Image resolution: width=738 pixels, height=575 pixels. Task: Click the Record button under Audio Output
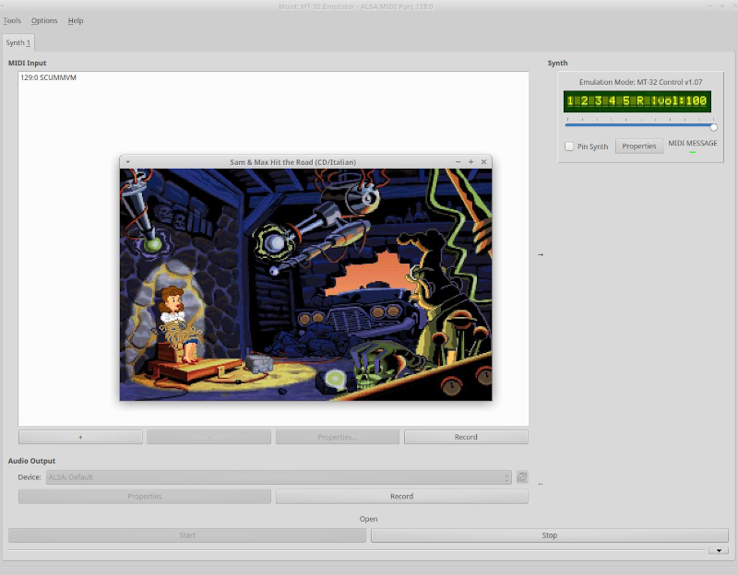point(402,496)
